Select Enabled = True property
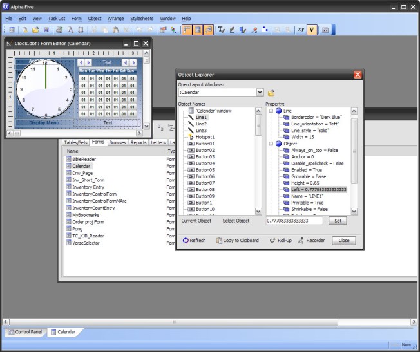 (307, 170)
